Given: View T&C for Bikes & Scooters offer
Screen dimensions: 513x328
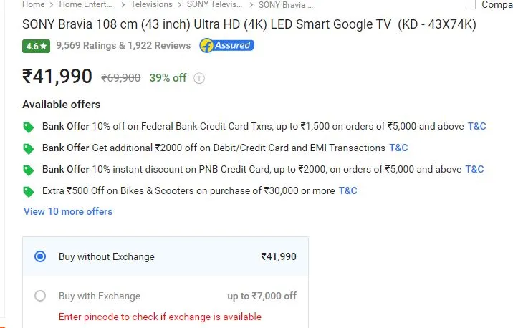Looking at the screenshot, I should [x=347, y=190].
